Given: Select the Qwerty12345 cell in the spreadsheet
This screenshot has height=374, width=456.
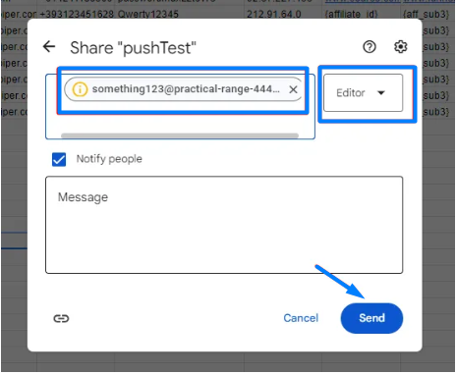Looking at the screenshot, I should 148,14.
